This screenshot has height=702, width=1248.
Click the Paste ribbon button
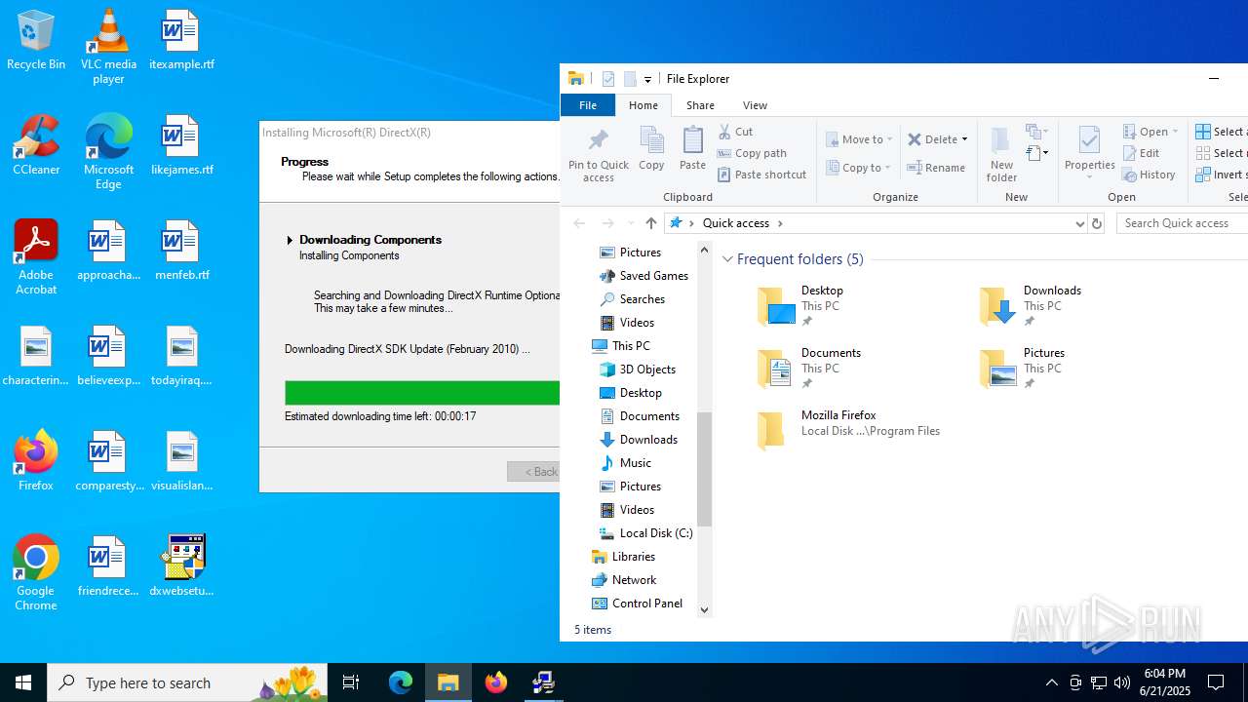[692, 149]
